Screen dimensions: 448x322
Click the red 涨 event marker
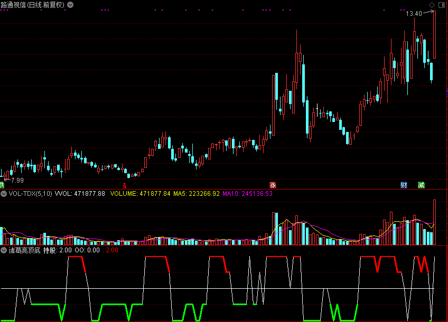[273, 185]
